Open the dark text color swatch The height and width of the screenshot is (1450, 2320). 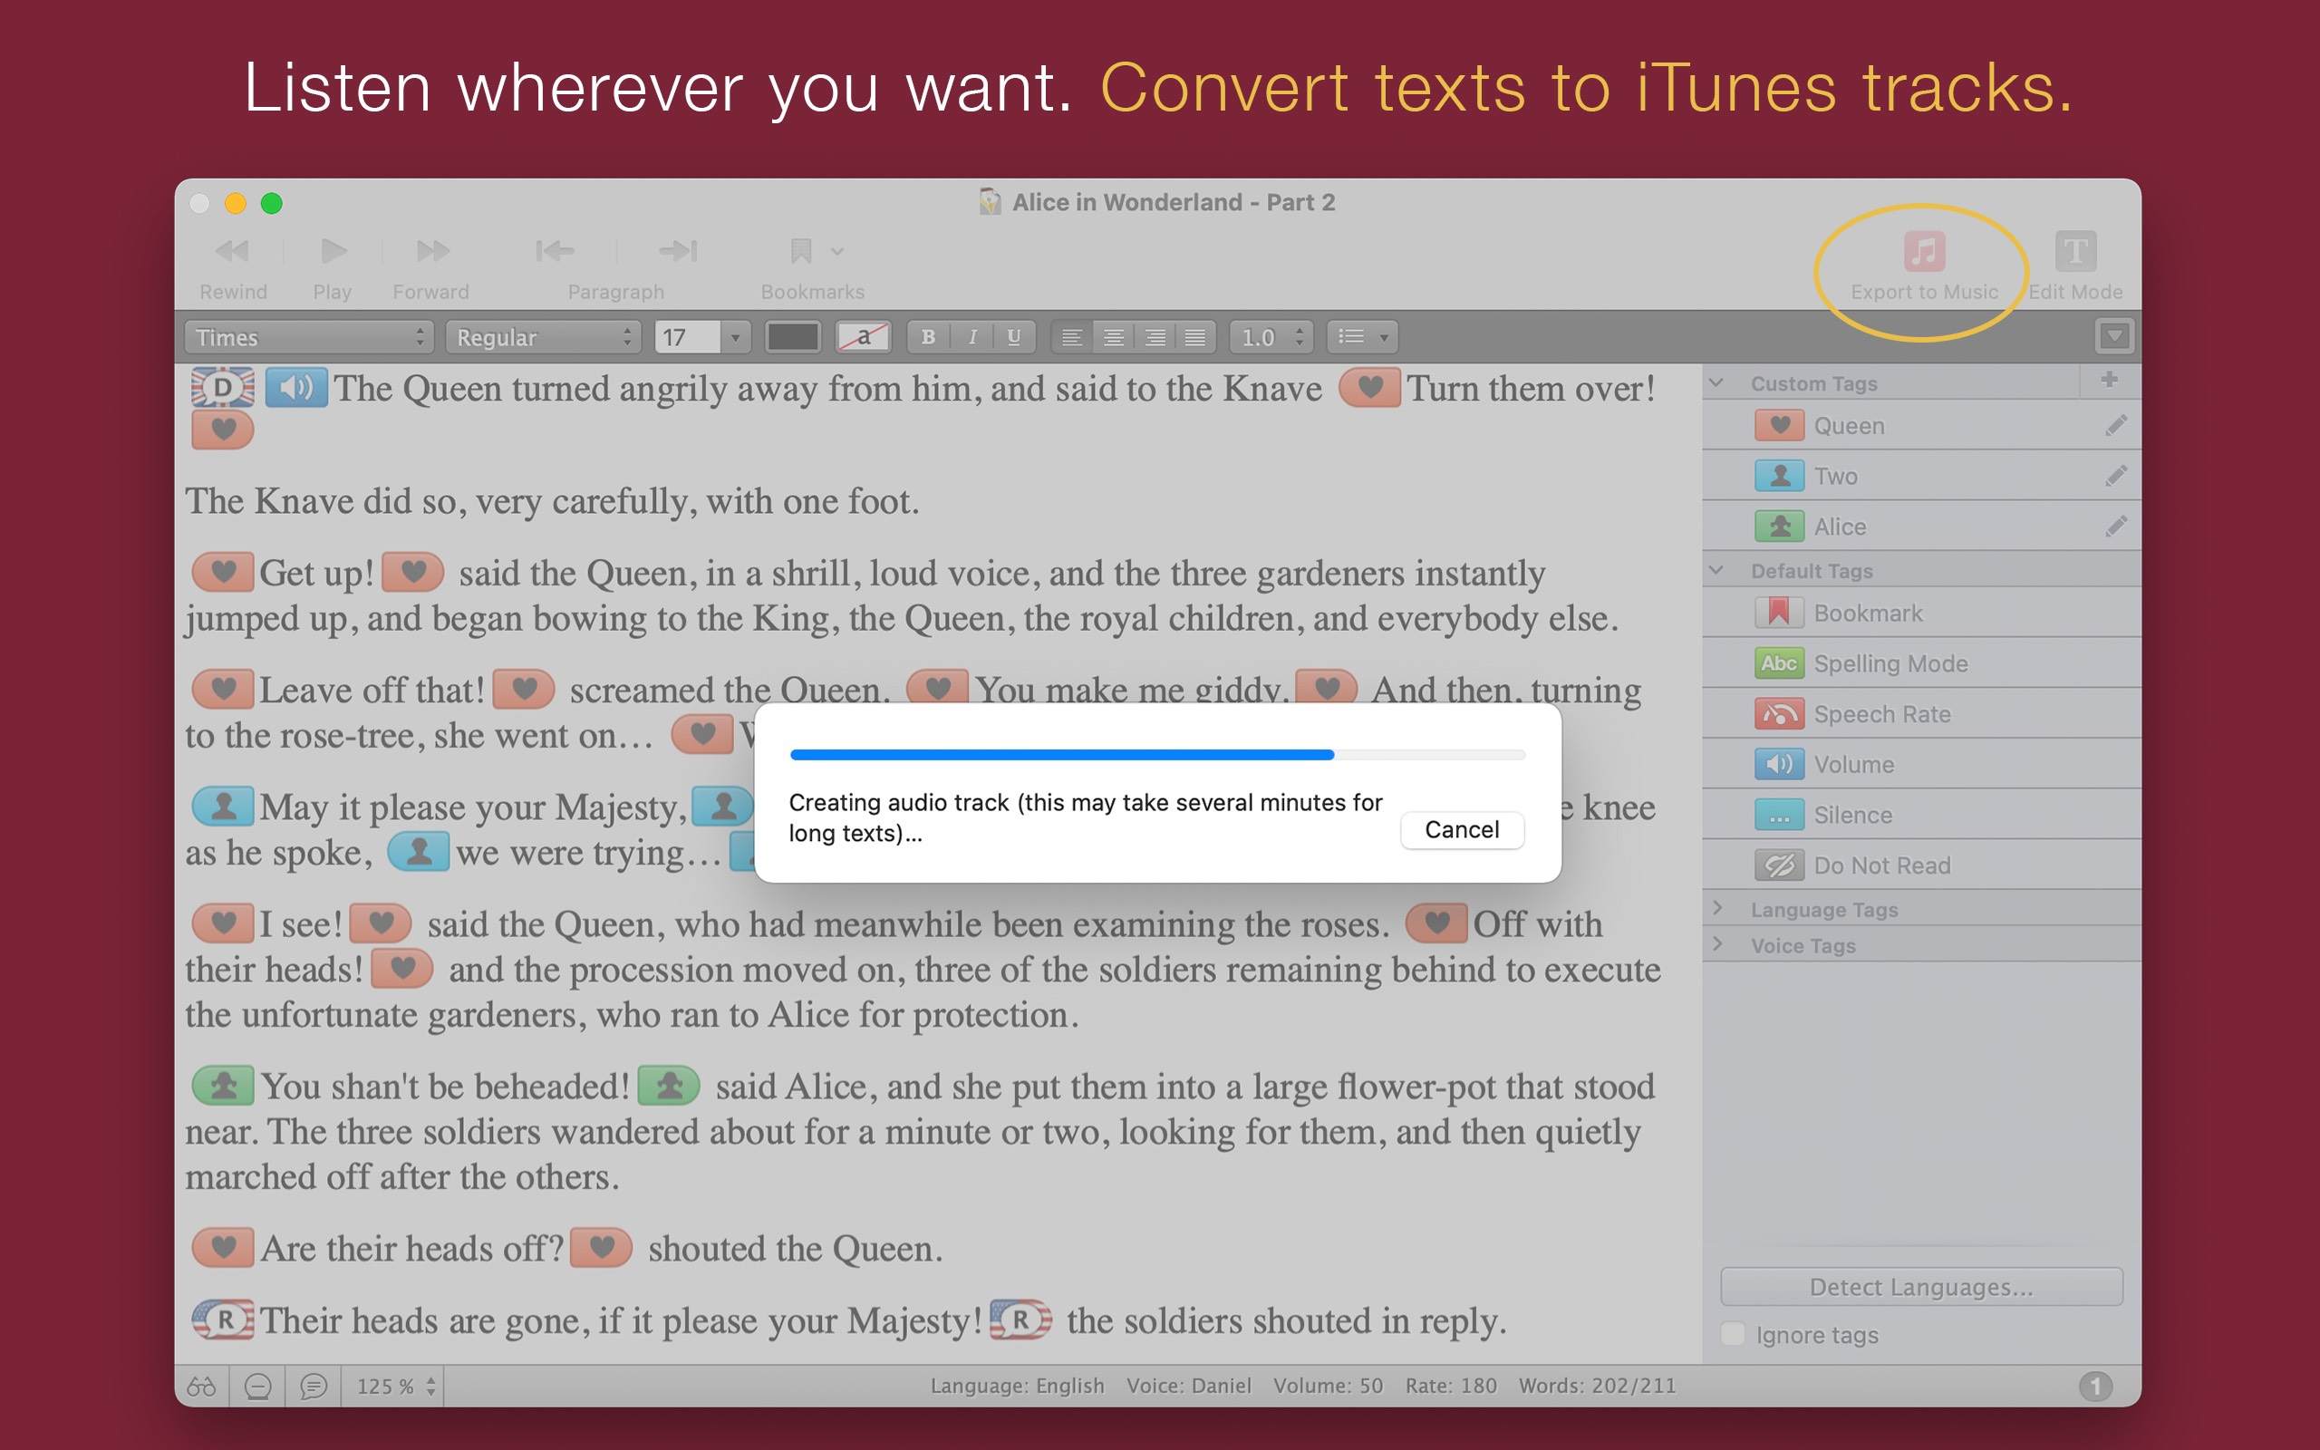click(792, 336)
